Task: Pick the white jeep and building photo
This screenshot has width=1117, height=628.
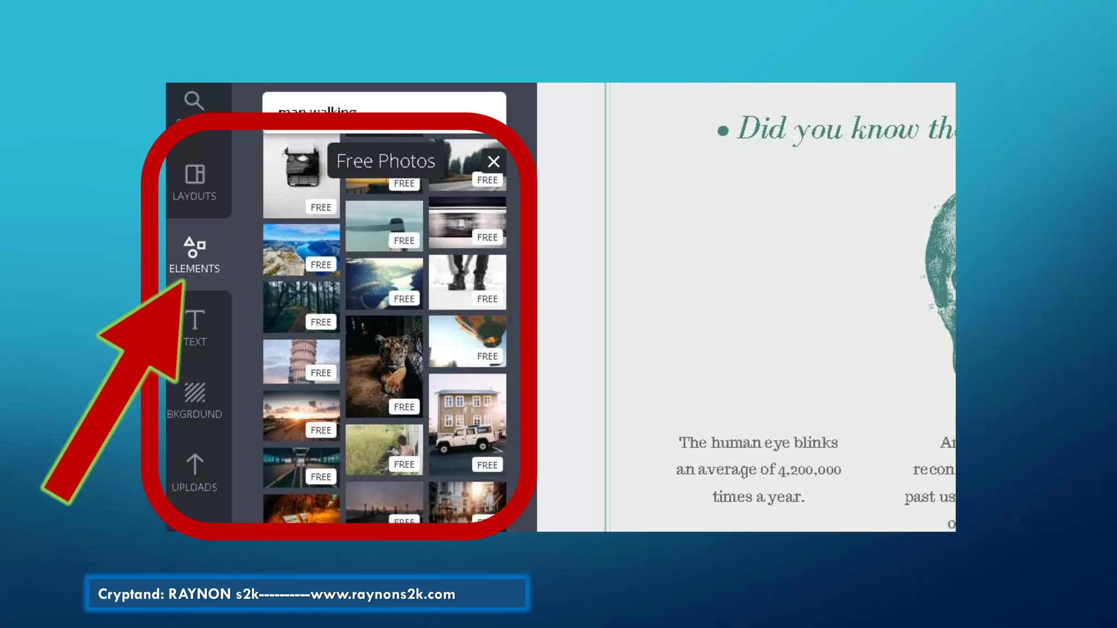Action: tap(467, 424)
